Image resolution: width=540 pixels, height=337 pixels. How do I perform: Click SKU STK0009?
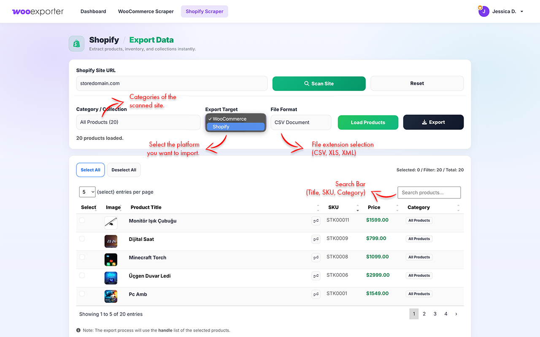pos(337,238)
